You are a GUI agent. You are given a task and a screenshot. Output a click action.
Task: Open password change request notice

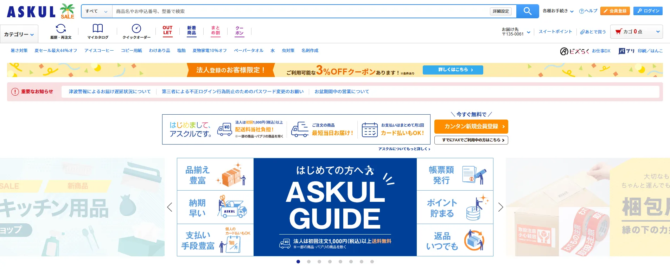(x=232, y=91)
